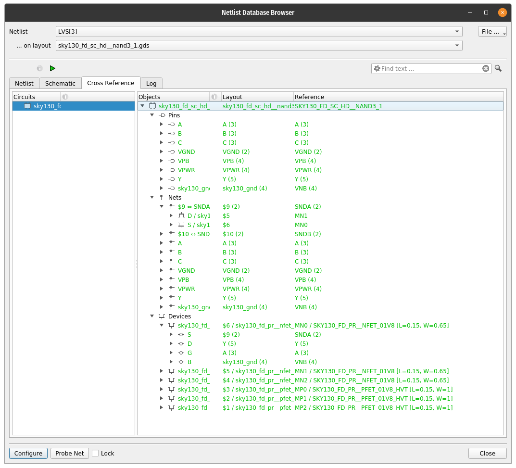The image size is (516, 468).
Task: Click the net icon of $9 ⇔ SNDA
Action: coord(172,207)
